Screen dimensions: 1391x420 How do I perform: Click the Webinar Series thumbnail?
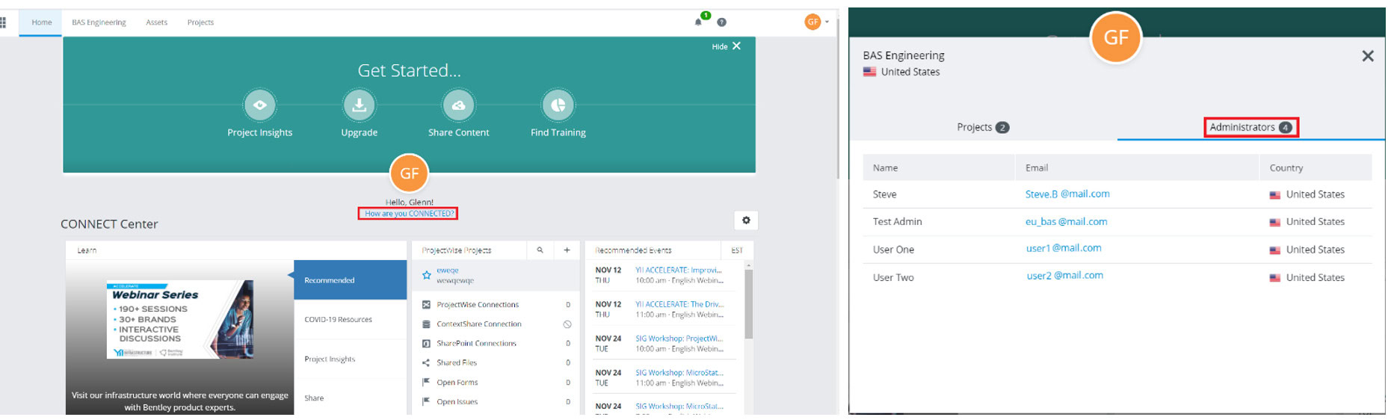click(179, 320)
